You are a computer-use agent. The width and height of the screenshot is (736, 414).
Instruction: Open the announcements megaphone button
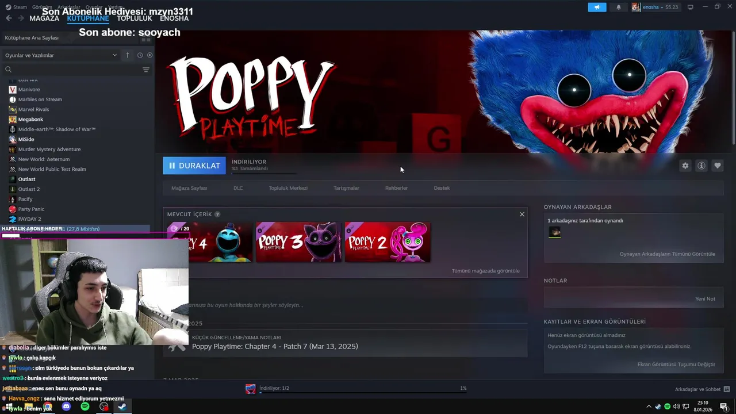coord(597,7)
